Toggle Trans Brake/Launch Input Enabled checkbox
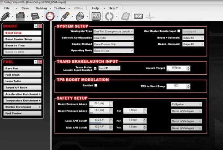This screenshot has height=150, width=223. click(95, 68)
